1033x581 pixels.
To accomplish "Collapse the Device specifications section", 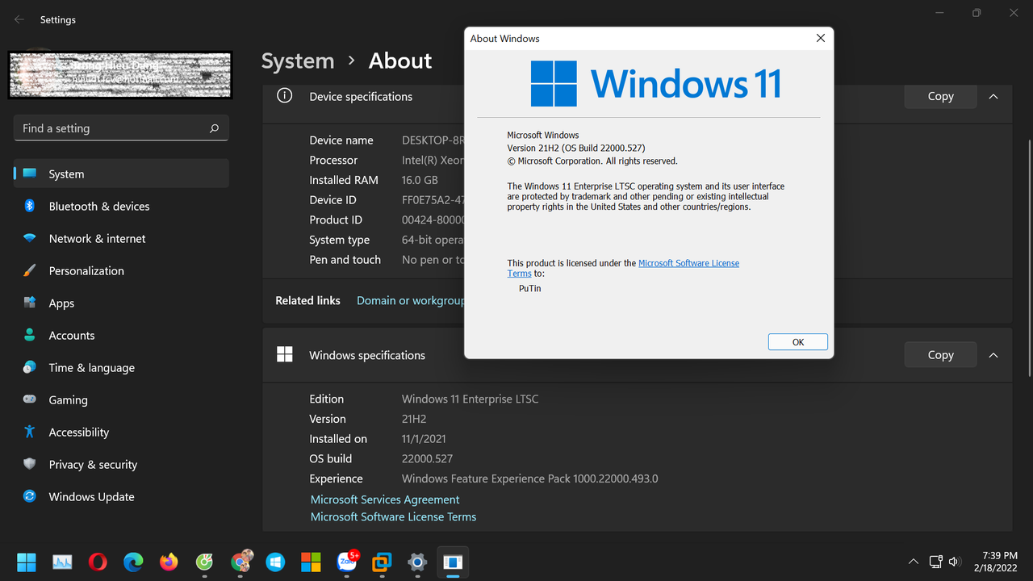I will [x=993, y=96].
